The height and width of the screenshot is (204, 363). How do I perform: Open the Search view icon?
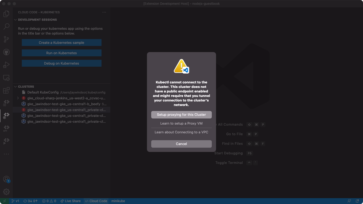pyautogui.click(x=6, y=26)
